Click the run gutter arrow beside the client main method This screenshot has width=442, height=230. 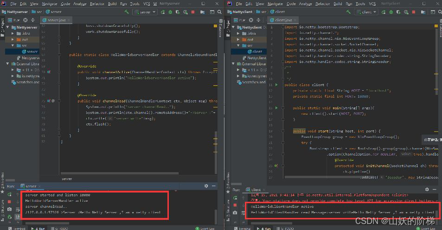[x=276, y=108]
